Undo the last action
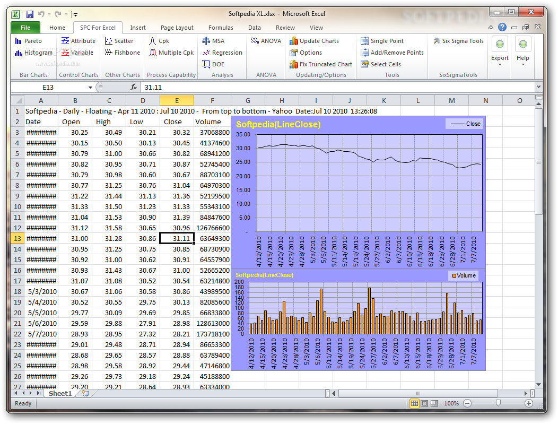558x424 pixels. tap(41, 14)
